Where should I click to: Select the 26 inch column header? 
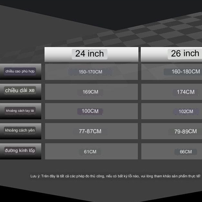185,54
